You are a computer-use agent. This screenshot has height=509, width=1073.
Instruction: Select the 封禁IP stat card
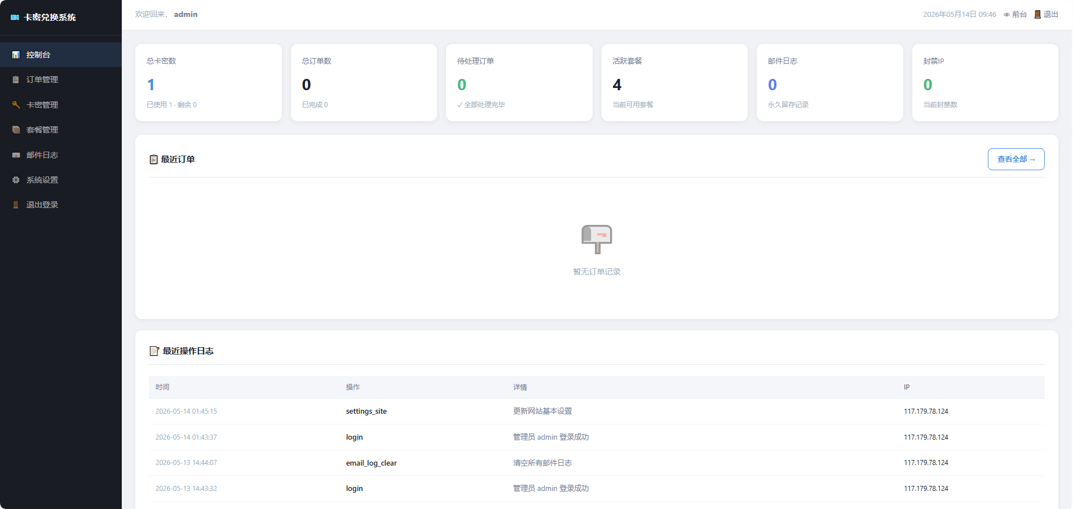pos(985,82)
